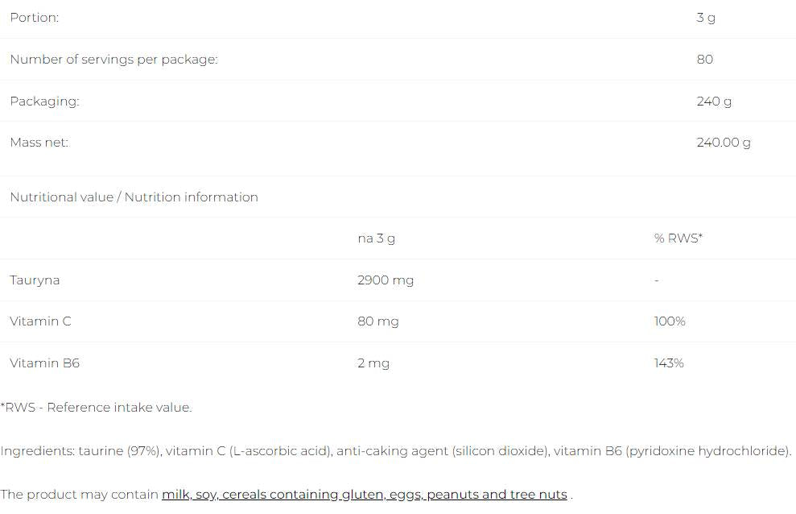
Task: Click the Portion label
Action: [34, 18]
